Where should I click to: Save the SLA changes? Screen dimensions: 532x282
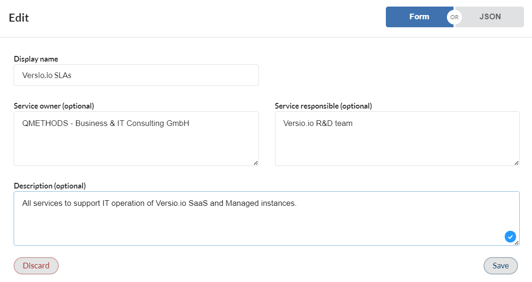[501, 266]
